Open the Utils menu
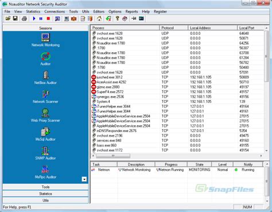The image size is (272, 212). (86, 11)
